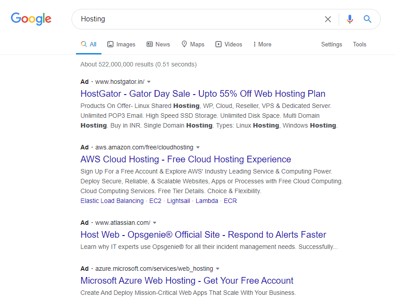The width and height of the screenshot is (395, 306).
Task: Click the aws.amazon.com/free/cloudhosting URL text
Action: pyautogui.click(x=144, y=147)
